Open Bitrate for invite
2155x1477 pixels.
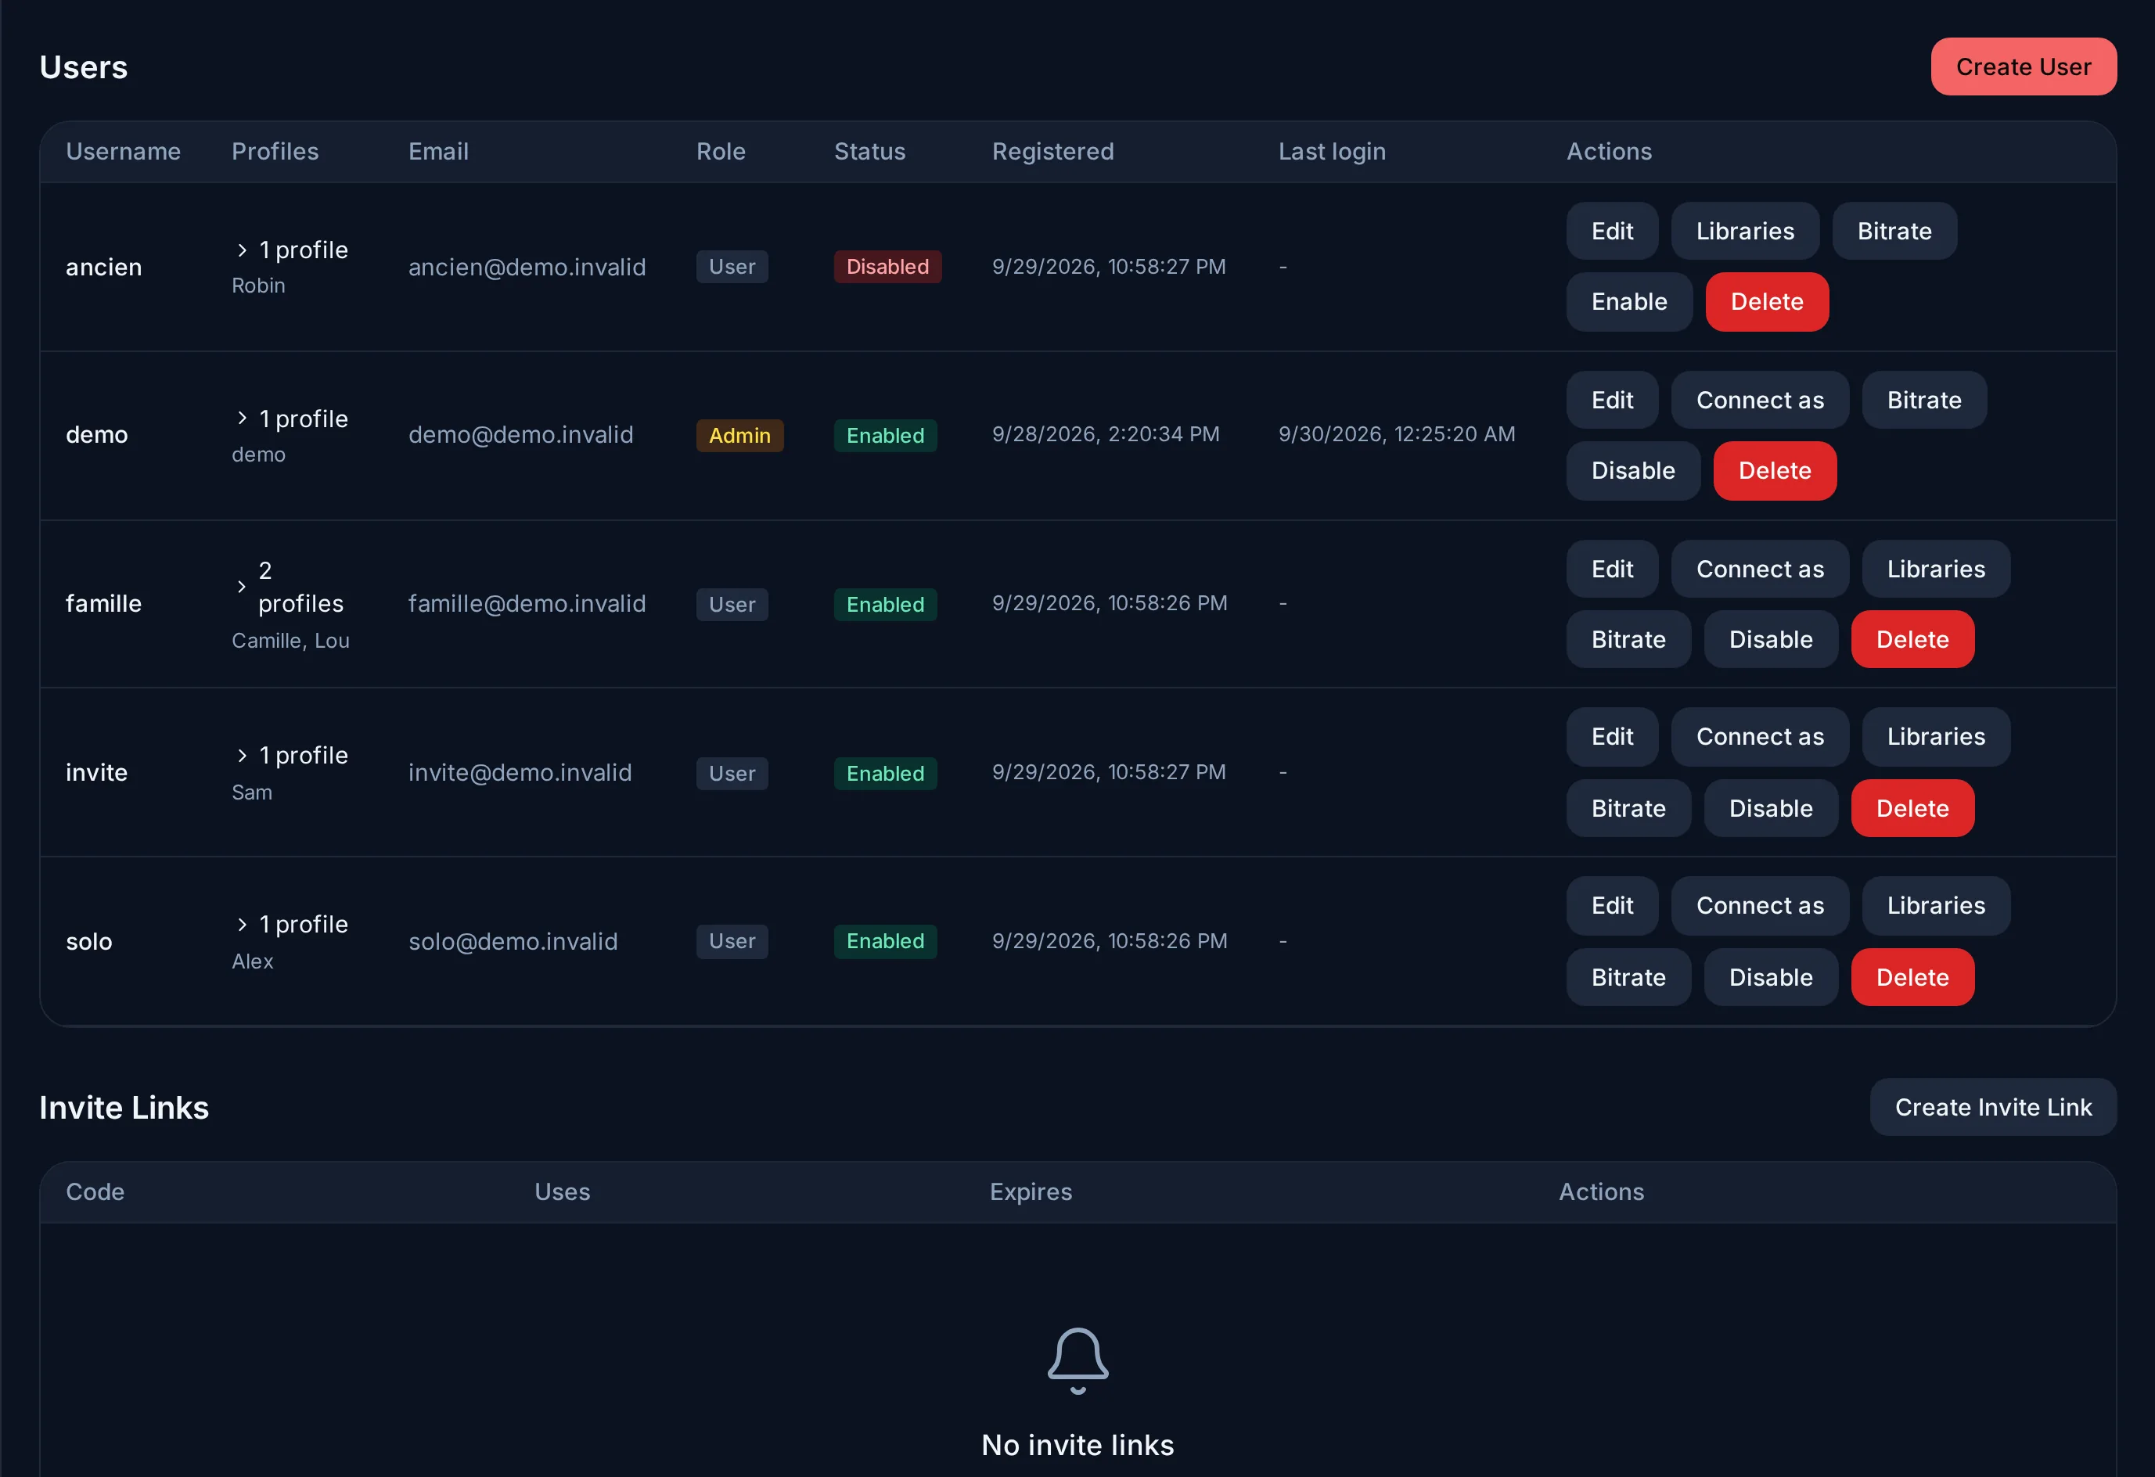coord(1628,808)
